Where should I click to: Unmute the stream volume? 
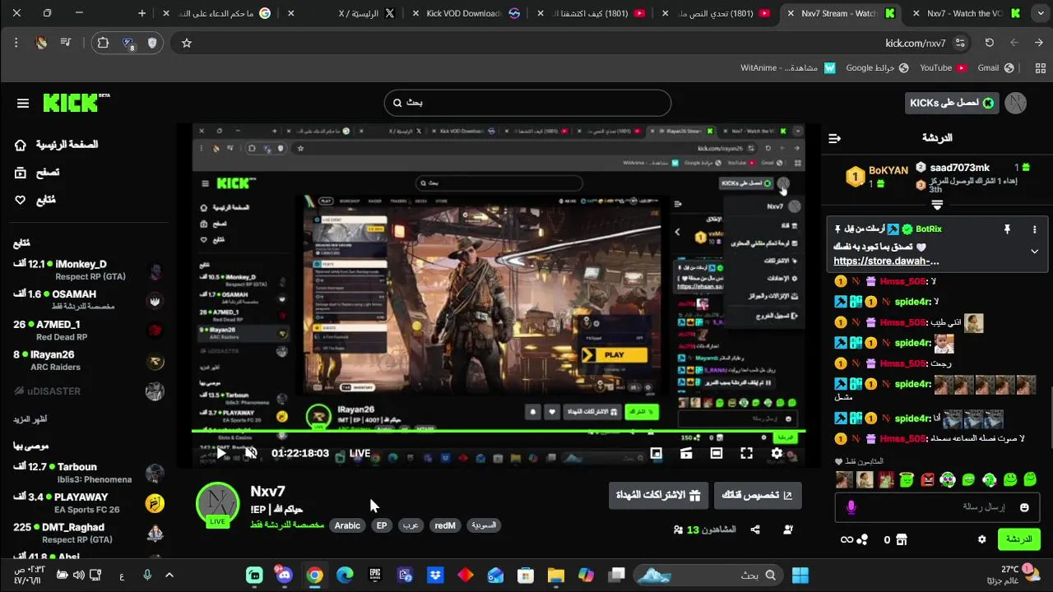coord(252,453)
